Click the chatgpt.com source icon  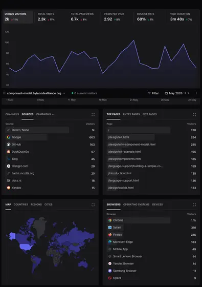coord(9,166)
